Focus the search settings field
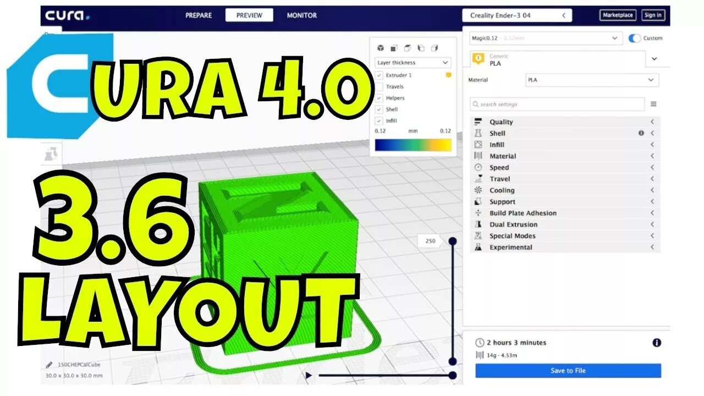704x396 pixels. coord(557,104)
